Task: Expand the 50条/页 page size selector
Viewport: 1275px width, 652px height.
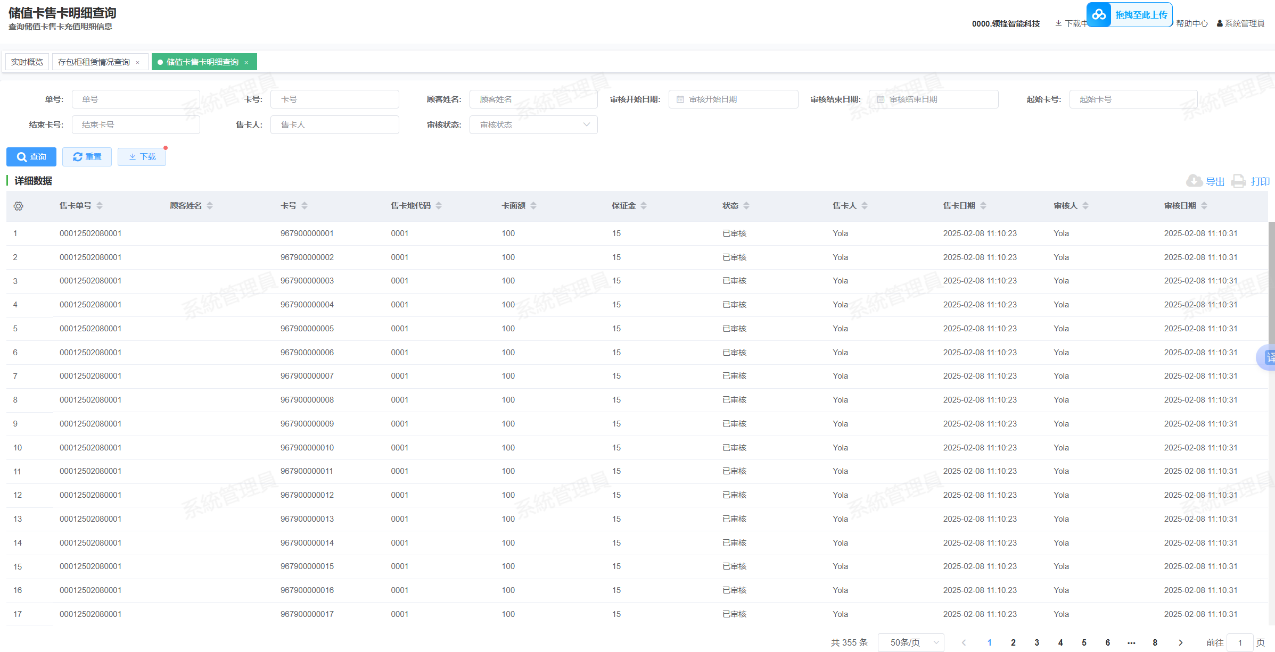Action: click(x=910, y=642)
